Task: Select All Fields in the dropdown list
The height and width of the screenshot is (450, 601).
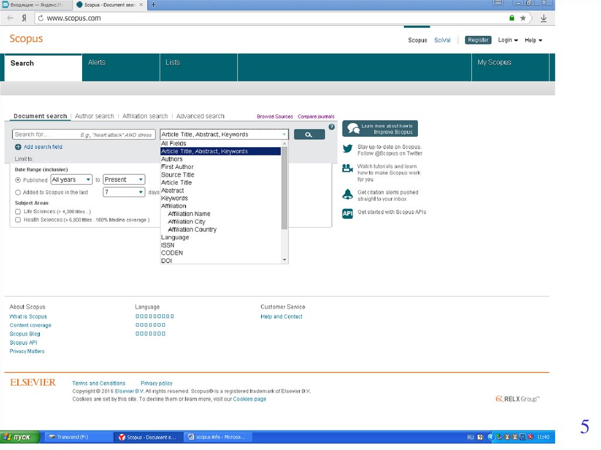Action: pos(221,143)
